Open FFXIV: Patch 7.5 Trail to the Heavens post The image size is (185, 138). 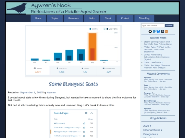[x=157, y=49]
